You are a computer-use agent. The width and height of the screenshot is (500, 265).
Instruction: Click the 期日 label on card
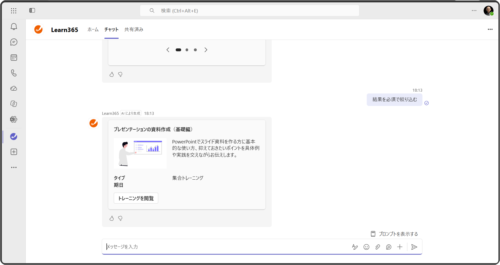pyautogui.click(x=118, y=185)
